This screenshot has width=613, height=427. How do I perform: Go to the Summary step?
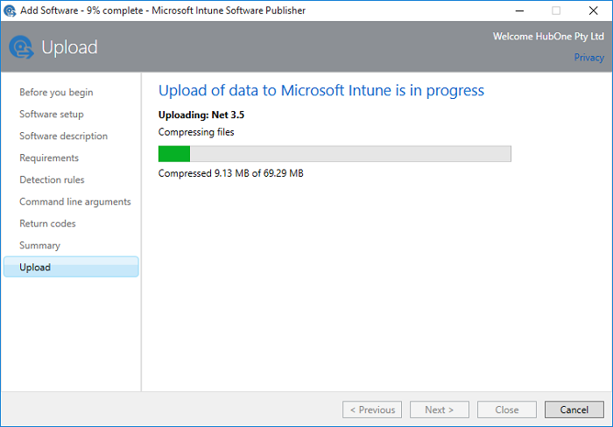pos(40,245)
